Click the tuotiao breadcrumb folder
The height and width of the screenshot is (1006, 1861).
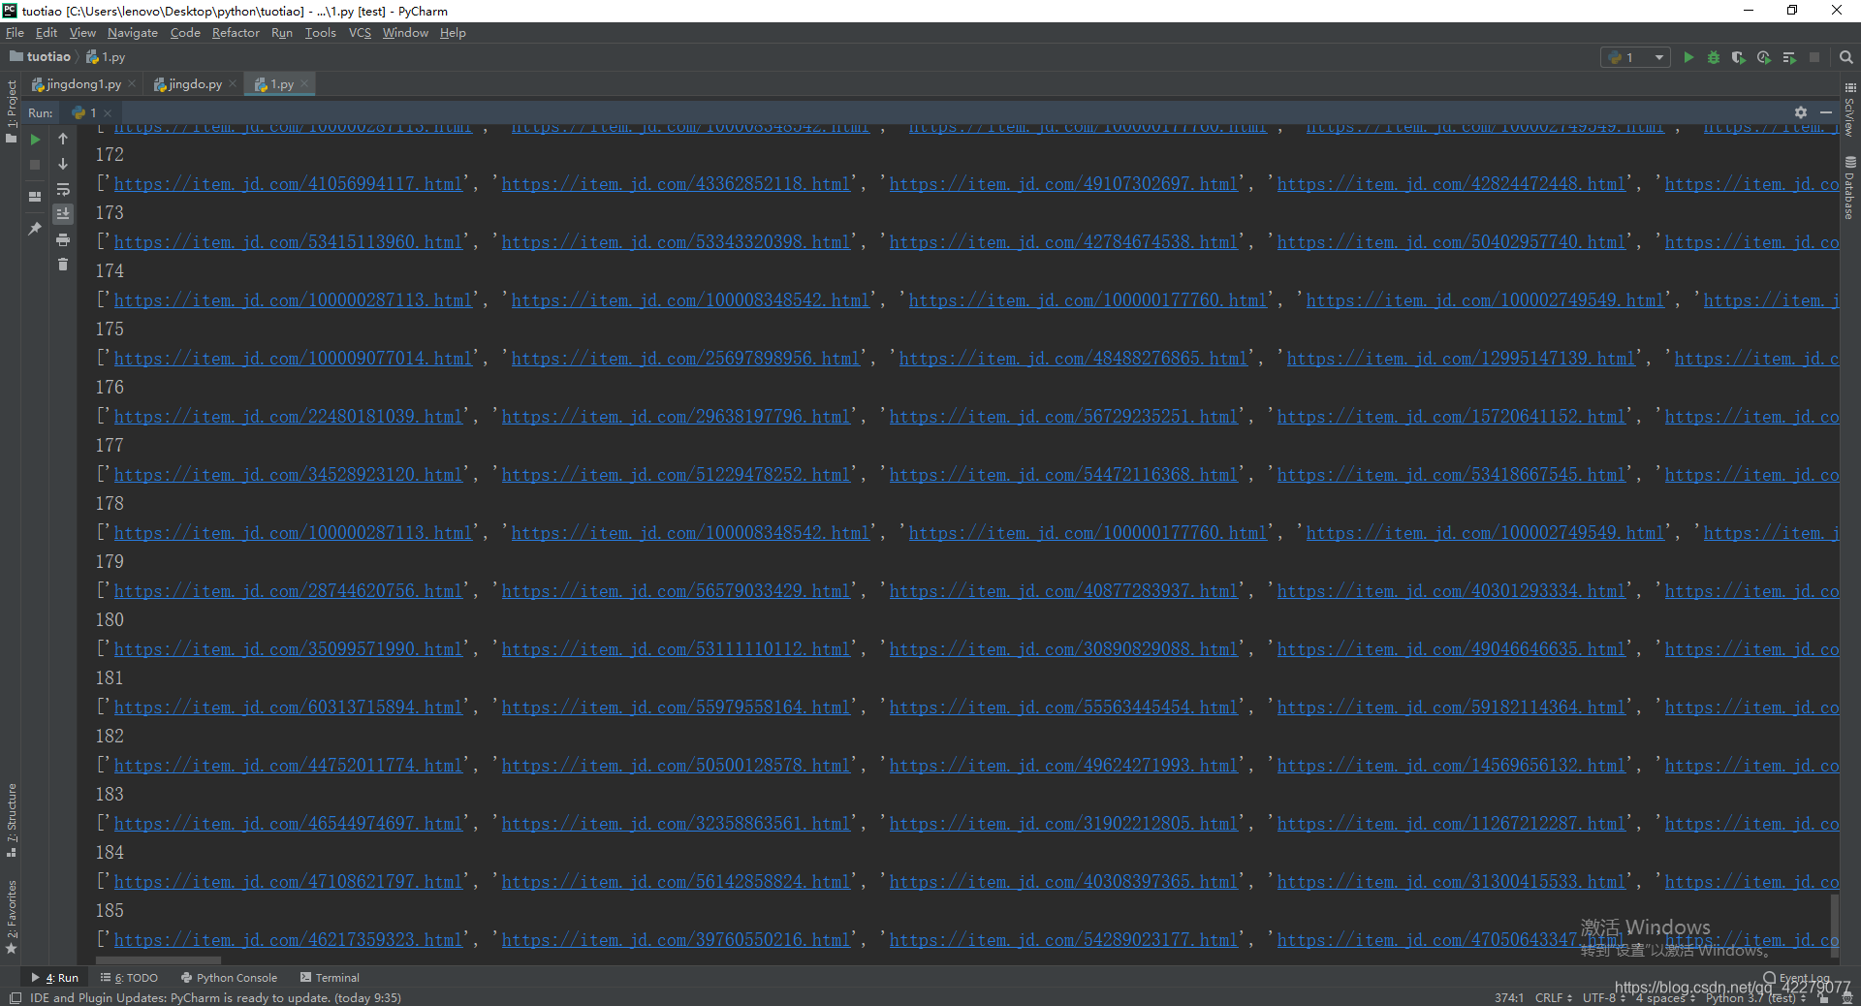click(x=41, y=57)
